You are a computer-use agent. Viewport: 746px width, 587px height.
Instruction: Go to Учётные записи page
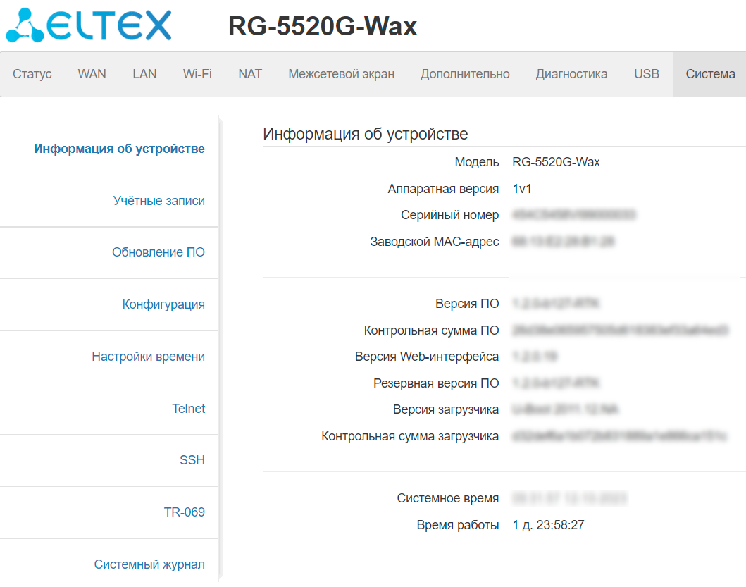point(159,201)
